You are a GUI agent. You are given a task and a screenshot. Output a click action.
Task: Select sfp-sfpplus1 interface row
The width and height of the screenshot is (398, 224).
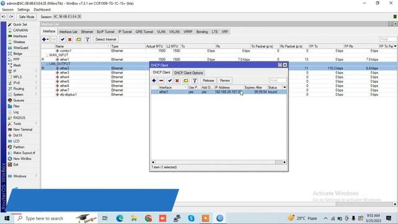click(219, 95)
